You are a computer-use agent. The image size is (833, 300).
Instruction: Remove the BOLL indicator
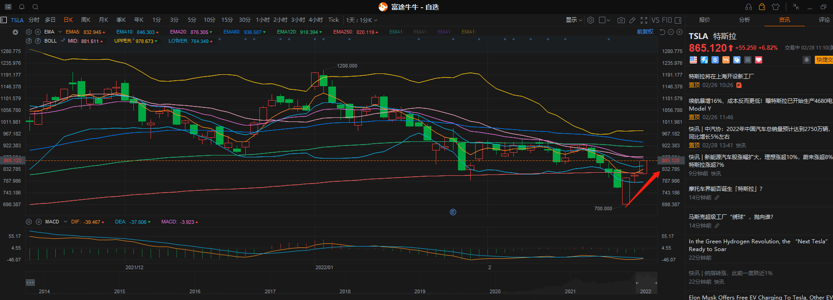click(x=38, y=41)
